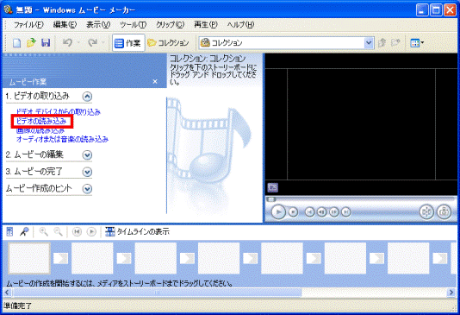Click the up one level folder icon
The image size is (460, 315).
[x=382, y=43]
